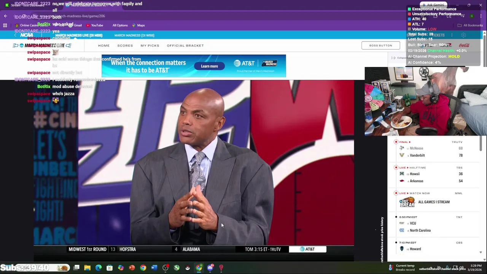Open File Explorer from taskbar
The image size is (487, 274).
[x=87, y=268]
